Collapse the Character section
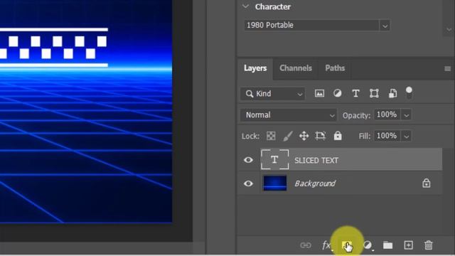This screenshot has height=256, width=455. pos(245,6)
